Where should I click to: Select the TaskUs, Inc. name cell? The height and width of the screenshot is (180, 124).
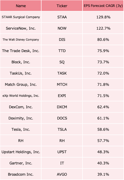coord(21,73)
